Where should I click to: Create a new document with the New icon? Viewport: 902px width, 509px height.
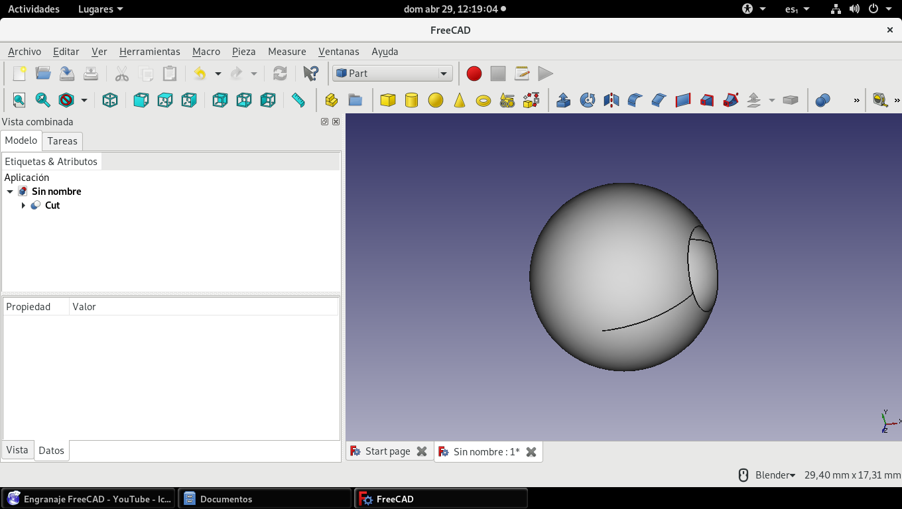(x=19, y=74)
